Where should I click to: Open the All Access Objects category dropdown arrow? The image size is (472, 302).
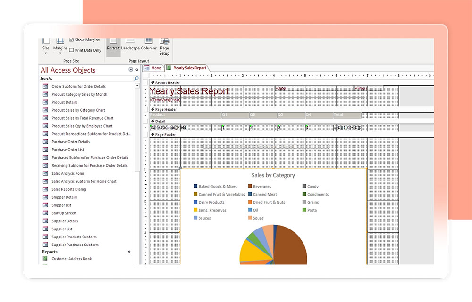pos(130,70)
